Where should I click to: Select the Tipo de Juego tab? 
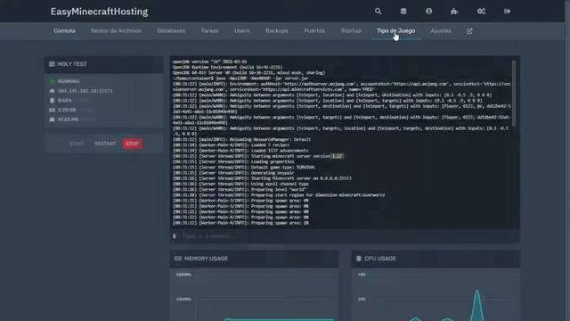[395, 31]
